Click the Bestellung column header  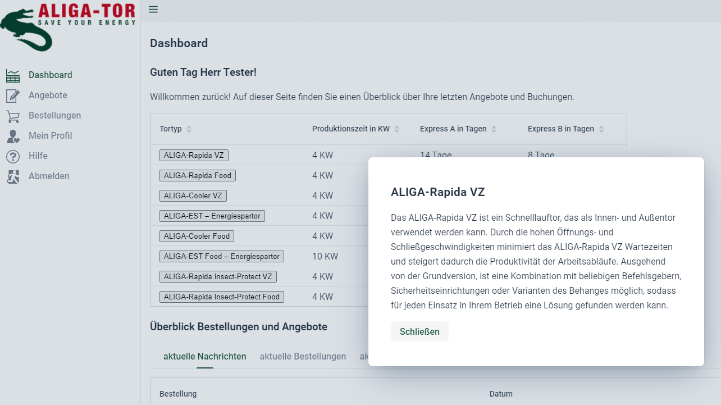(x=178, y=394)
